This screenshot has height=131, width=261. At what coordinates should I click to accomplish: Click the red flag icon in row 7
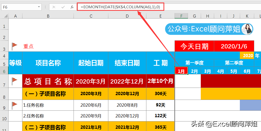tap(15, 81)
